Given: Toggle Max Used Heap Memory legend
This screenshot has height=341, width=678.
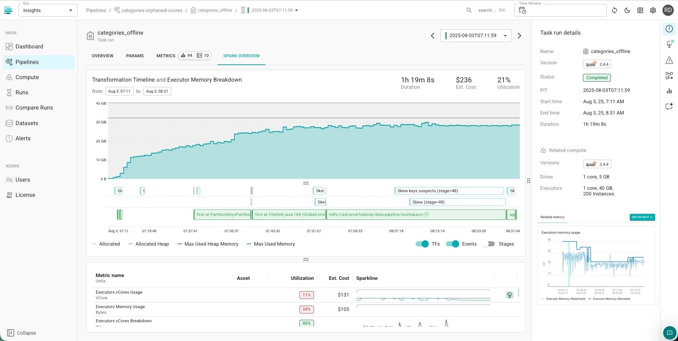Looking at the screenshot, I should pos(208,244).
